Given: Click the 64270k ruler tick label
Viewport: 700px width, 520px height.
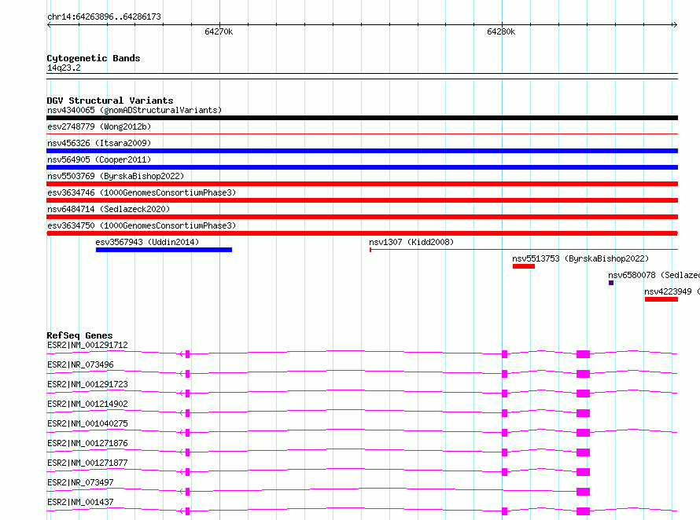Looking at the screenshot, I should point(219,31).
